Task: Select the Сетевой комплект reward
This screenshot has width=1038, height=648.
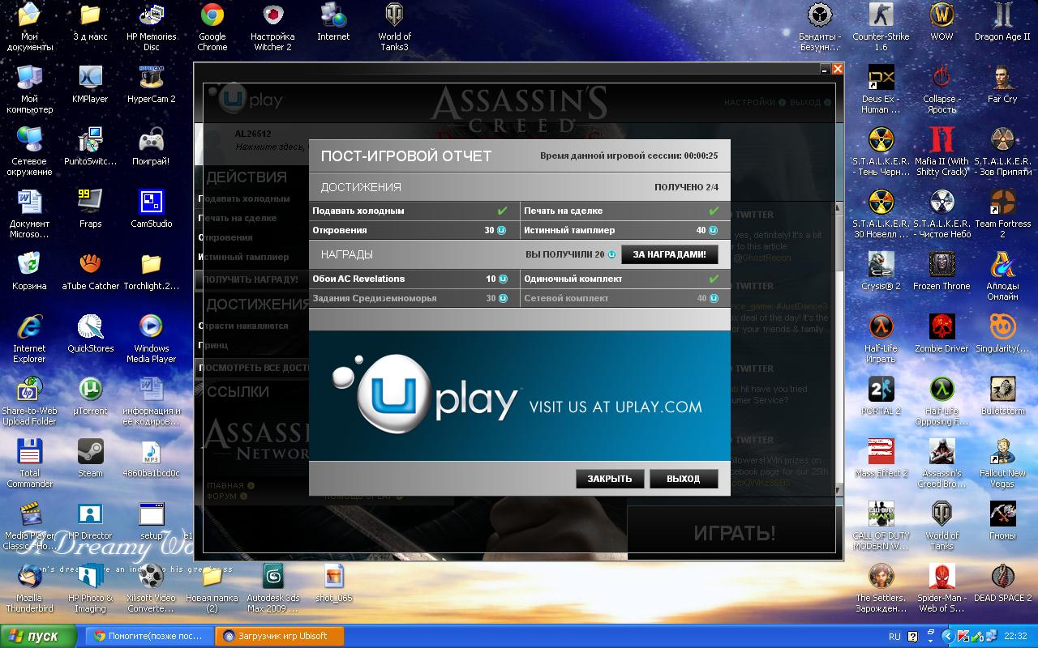Action: (x=625, y=298)
